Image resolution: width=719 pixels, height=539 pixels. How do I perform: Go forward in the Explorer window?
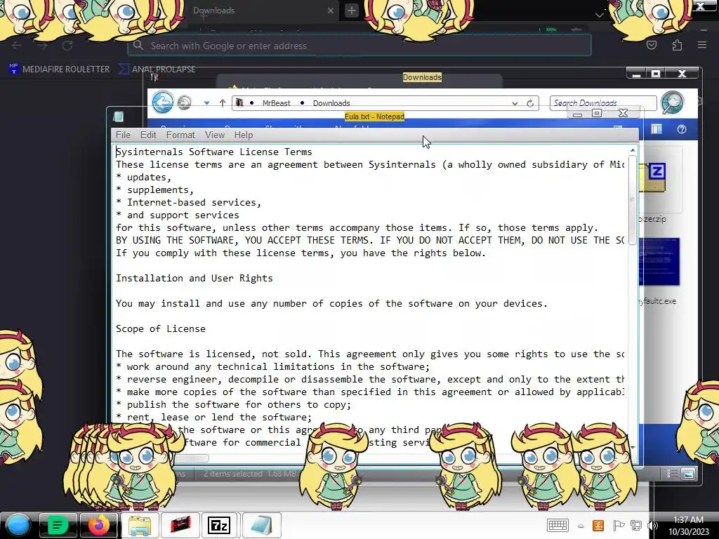click(185, 102)
